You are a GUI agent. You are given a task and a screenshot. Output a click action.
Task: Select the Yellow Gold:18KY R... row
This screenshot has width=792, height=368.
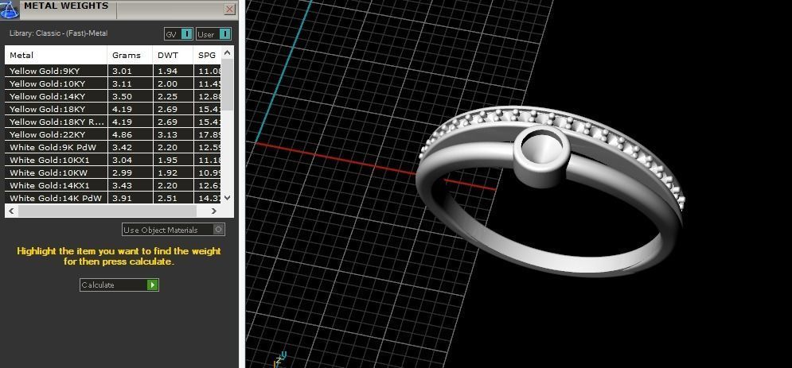click(113, 122)
